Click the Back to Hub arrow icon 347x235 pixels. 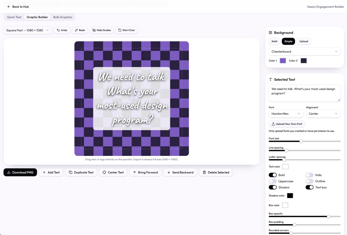click(9, 7)
